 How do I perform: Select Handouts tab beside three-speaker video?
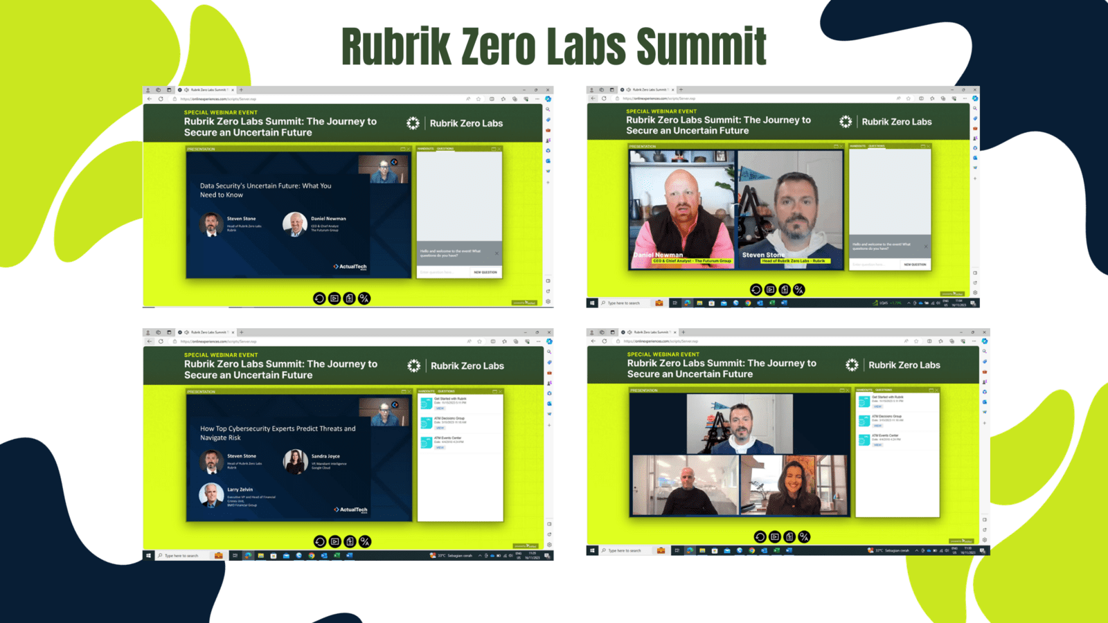tap(864, 390)
